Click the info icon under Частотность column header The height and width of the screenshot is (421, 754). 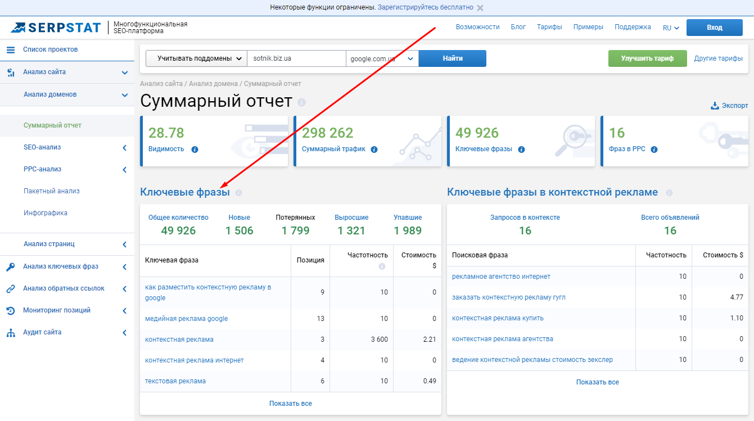pos(382,266)
